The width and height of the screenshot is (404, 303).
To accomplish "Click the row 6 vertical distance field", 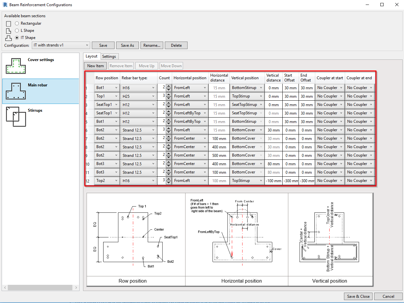I will [x=273, y=130].
